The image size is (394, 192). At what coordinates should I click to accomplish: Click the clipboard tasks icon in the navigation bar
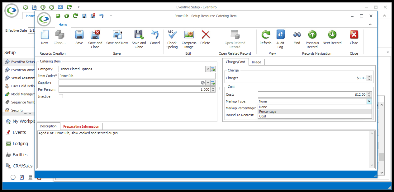pyautogui.click(x=22, y=177)
